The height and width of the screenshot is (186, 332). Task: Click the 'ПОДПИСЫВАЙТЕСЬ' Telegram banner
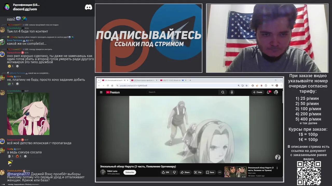click(149, 38)
